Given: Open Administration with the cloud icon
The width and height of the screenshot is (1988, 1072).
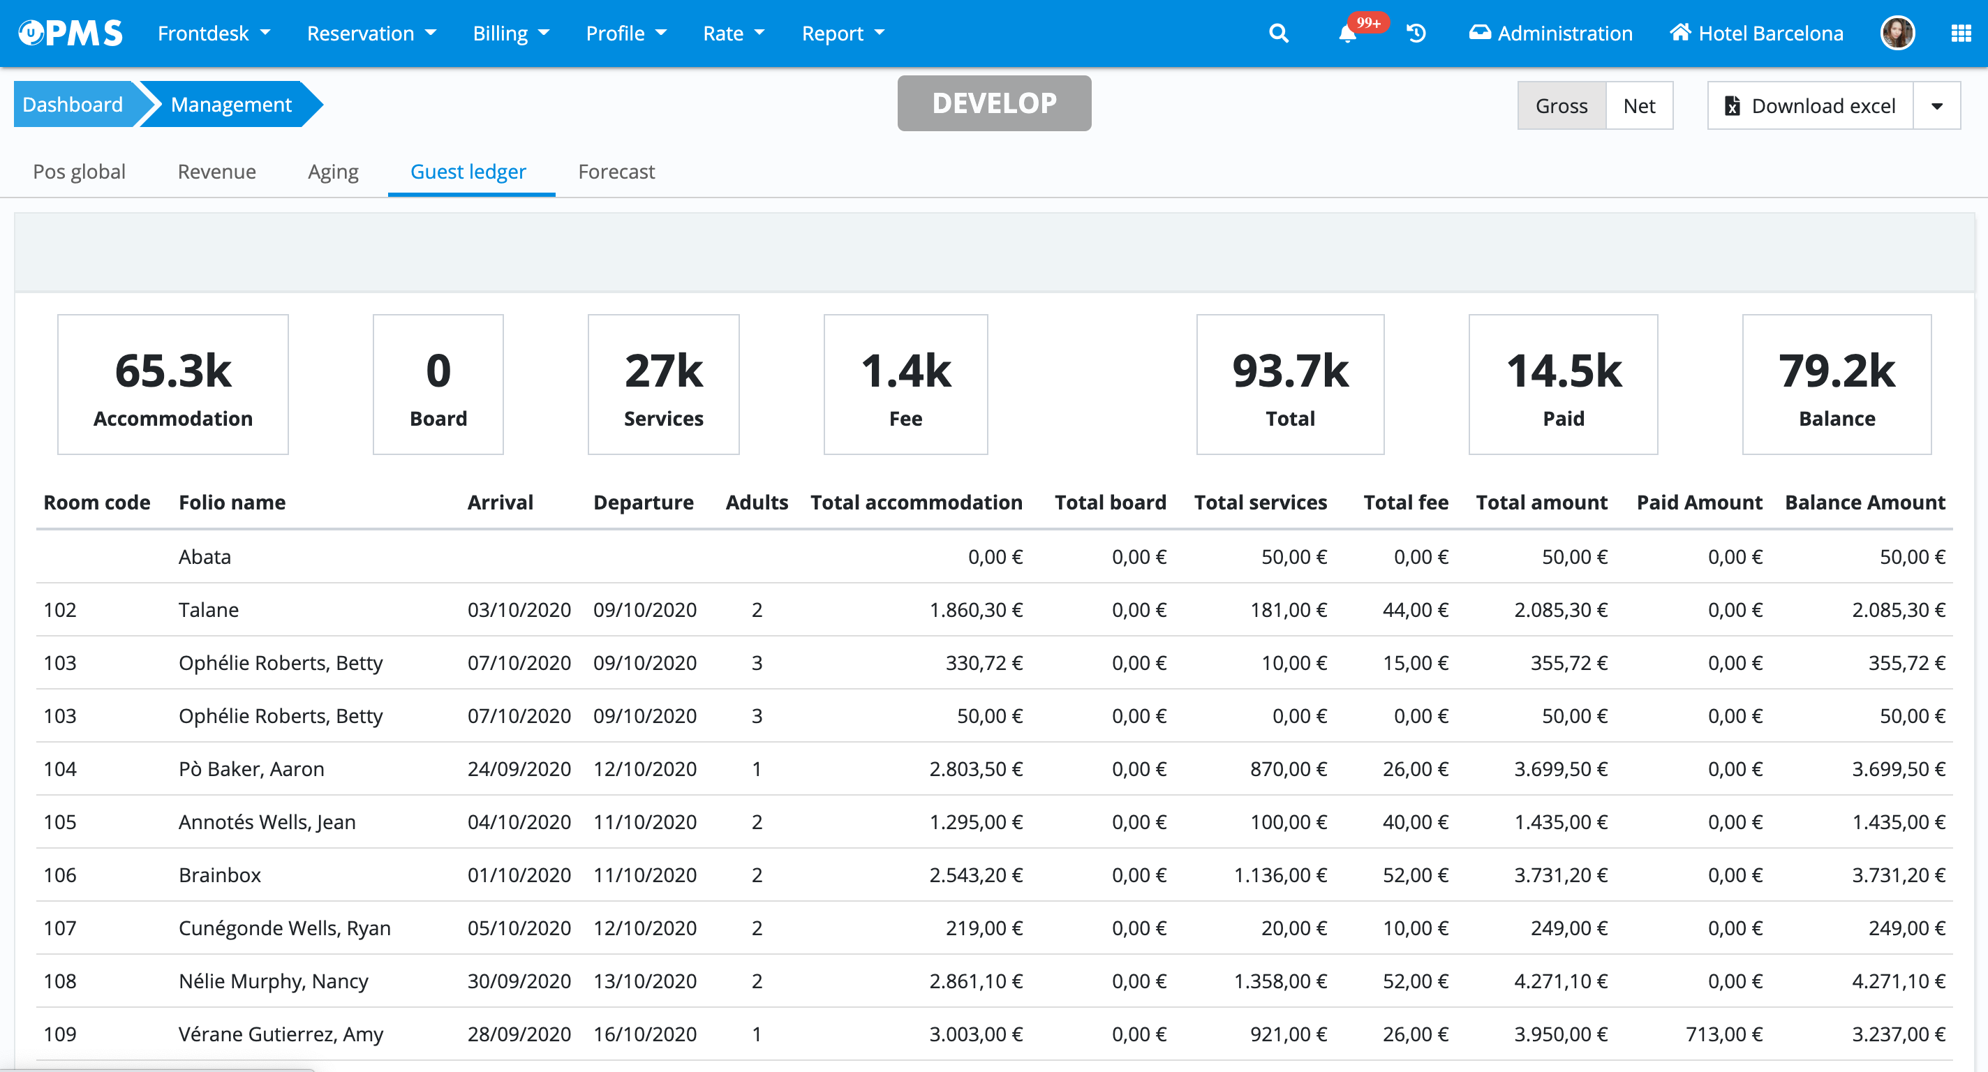Looking at the screenshot, I should [1550, 33].
